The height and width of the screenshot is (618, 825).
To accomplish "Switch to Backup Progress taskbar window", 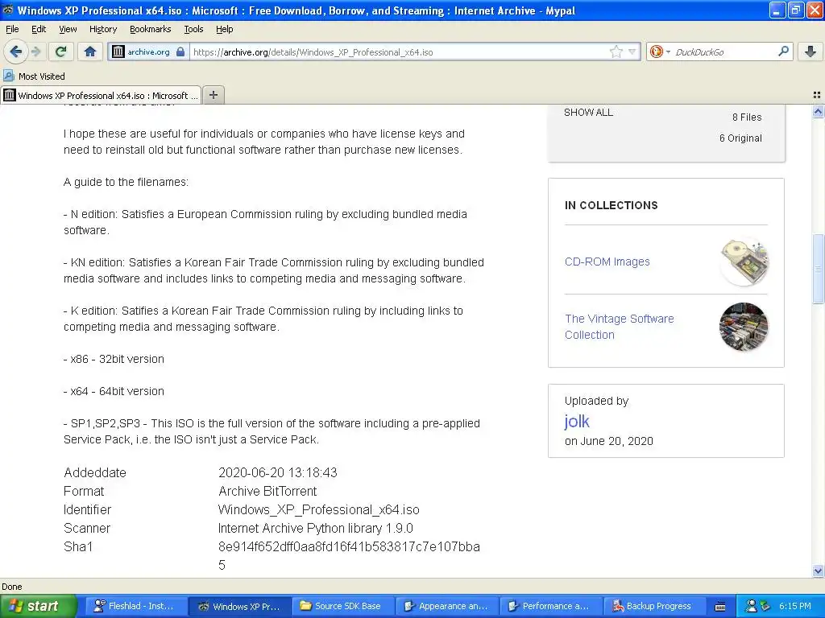I will point(653,606).
